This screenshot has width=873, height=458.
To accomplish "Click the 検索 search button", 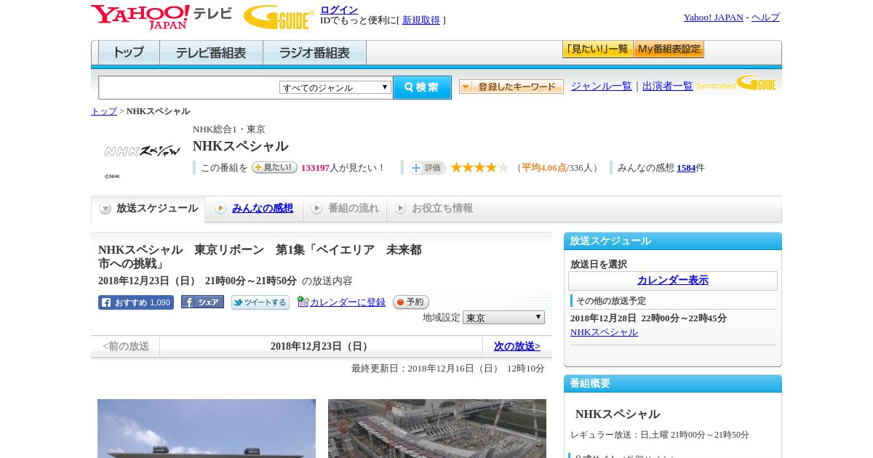I will tap(422, 87).
